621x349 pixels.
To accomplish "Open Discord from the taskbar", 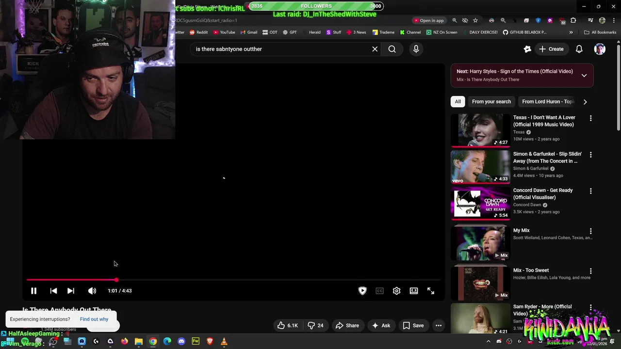I will coord(181,341).
